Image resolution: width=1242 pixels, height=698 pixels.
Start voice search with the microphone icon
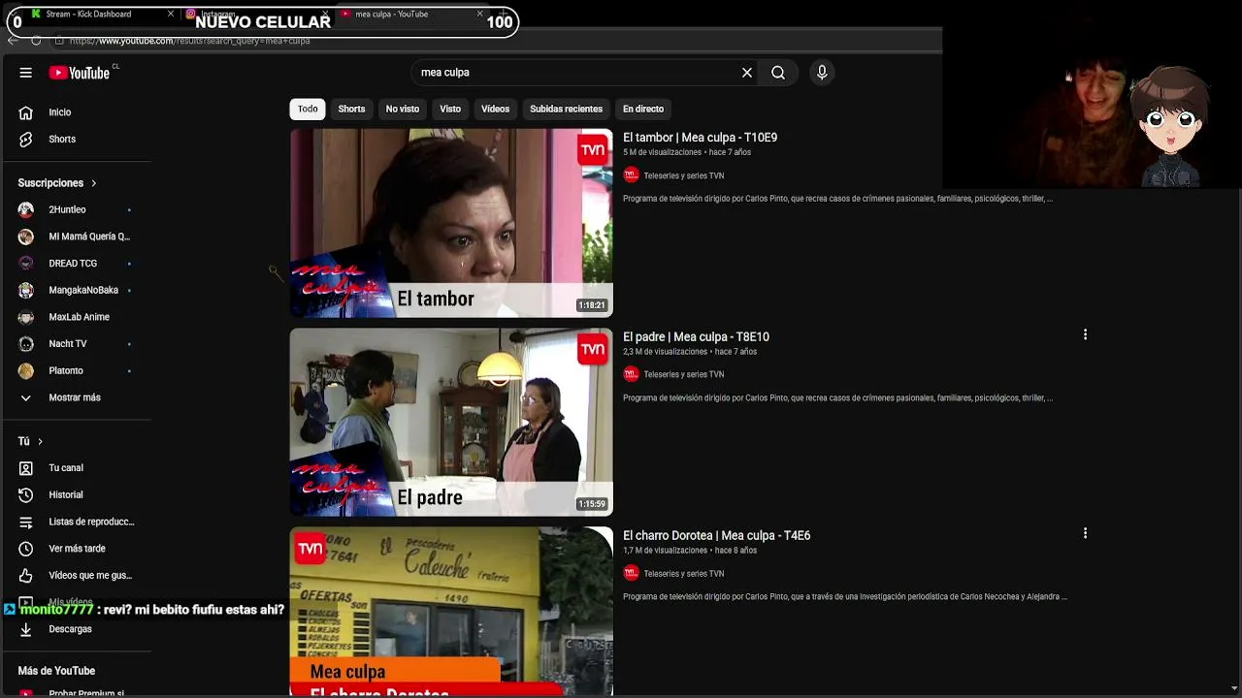tap(822, 73)
